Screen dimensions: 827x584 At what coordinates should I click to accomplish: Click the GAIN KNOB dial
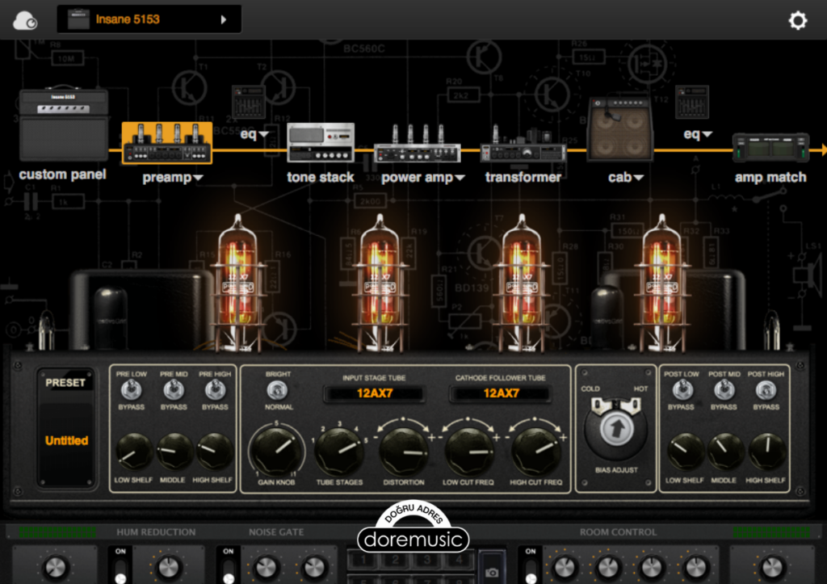coord(276,449)
